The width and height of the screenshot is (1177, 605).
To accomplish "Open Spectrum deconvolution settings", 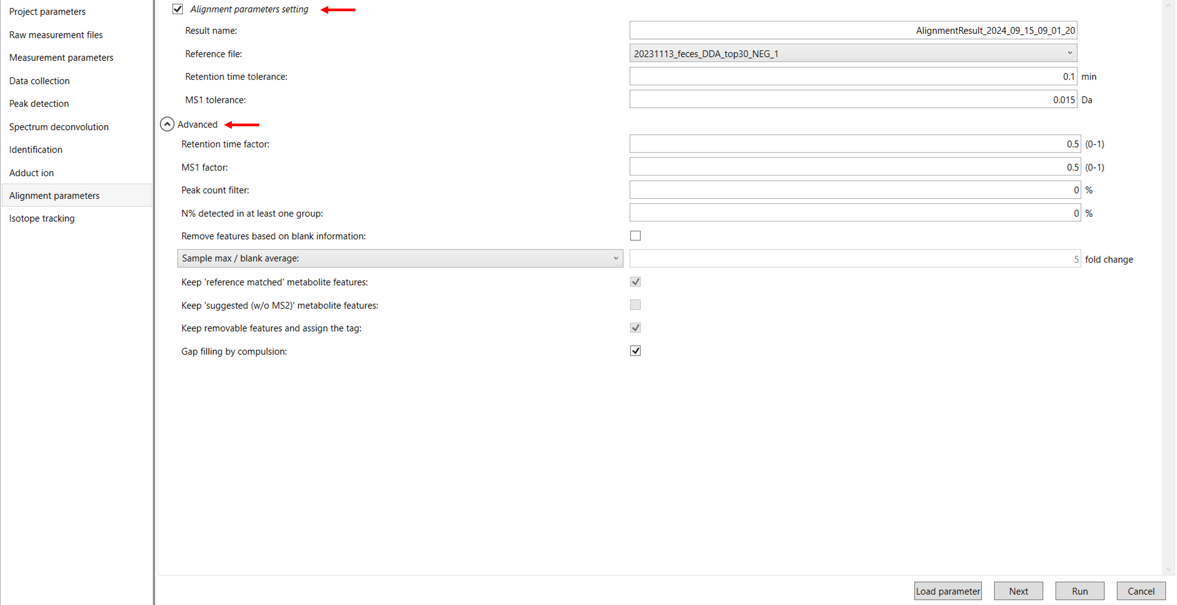I will pos(59,127).
